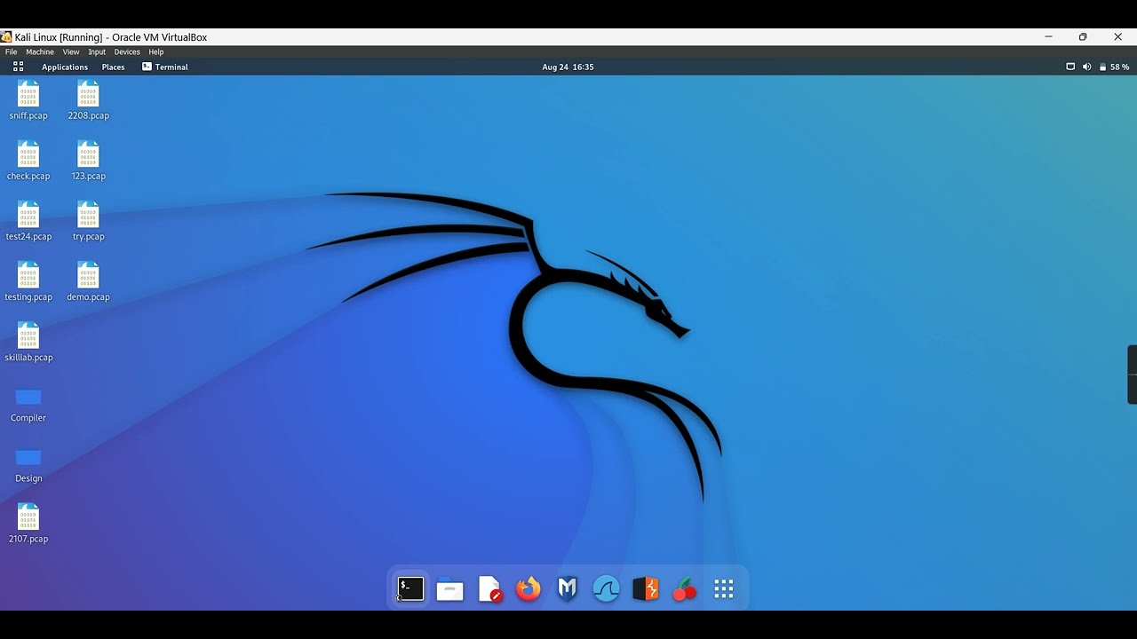Open the volume speaker tray icon
Image resolution: width=1137 pixels, height=639 pixels.
coord(1086,67)
